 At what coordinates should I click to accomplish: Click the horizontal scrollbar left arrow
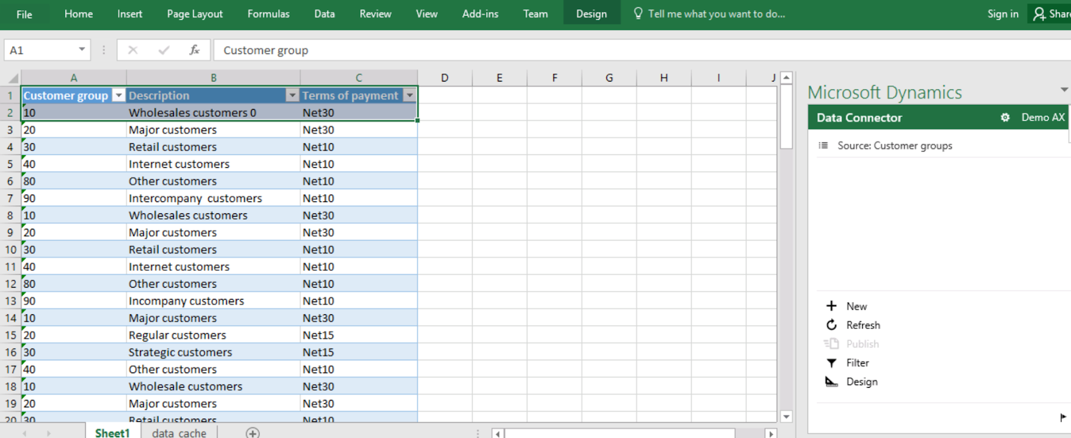pos(497,433)
